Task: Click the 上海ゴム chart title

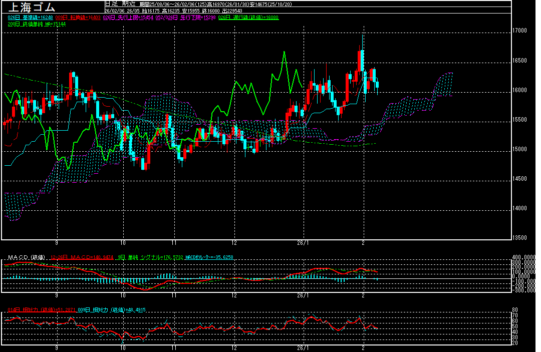Action: (30, 8)
